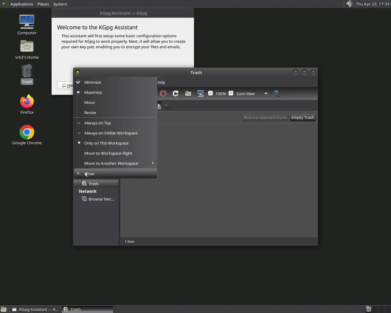This screenshot has width=391, height=313.
Task: Choose Minimize from window menu
Action: (x=115, y=82)
